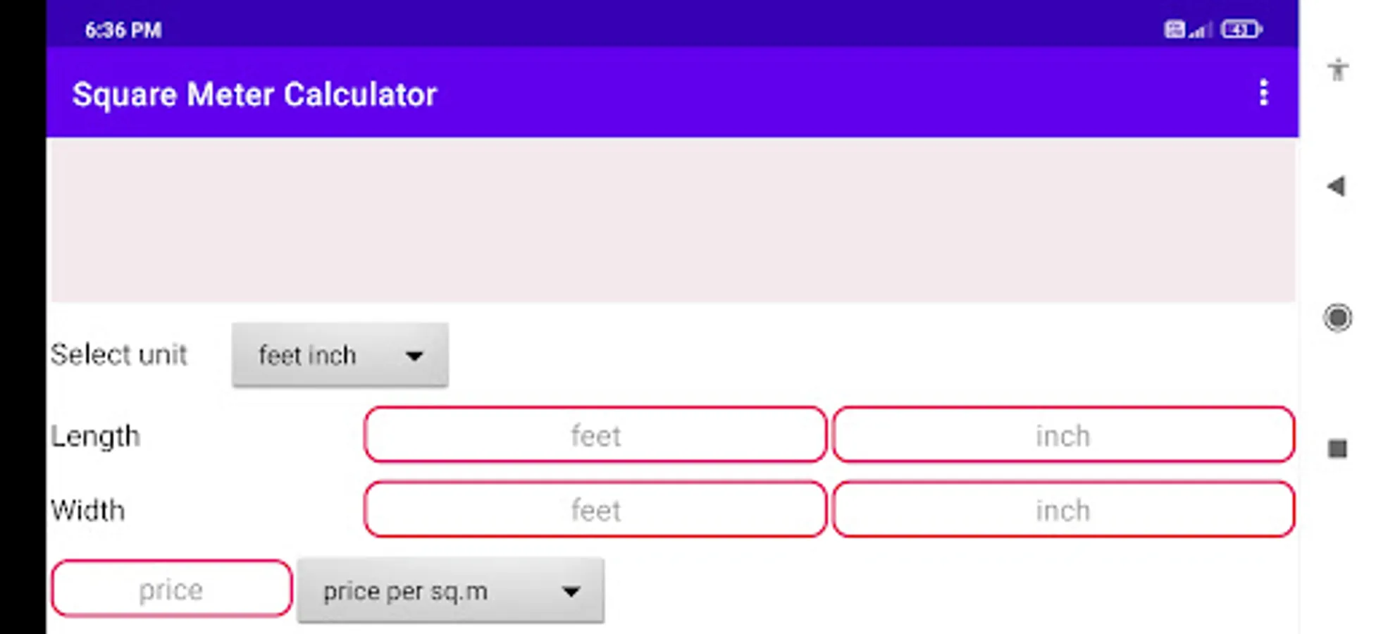Open the three-dot overflow menu
1376x634 pixels.
click(x=1263, y=93)
